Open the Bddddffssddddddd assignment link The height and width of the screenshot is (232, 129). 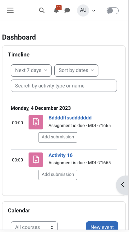(x=70, y=118)
